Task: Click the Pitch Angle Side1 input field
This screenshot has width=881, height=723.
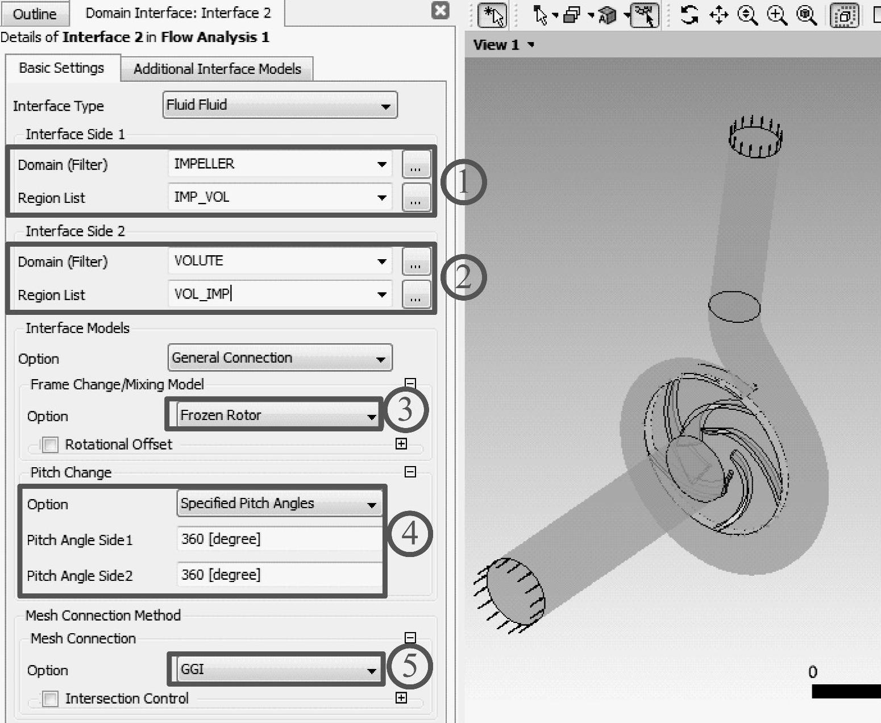Action: point(280,539)
